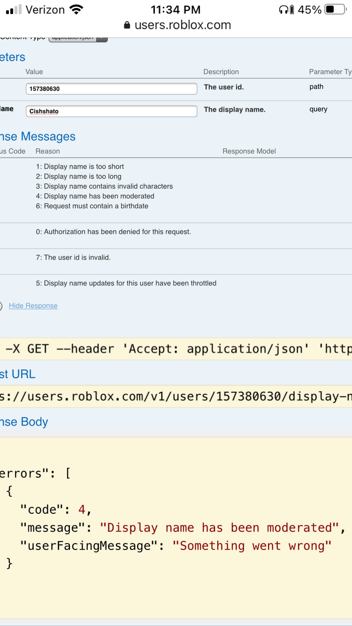Image resolution: width=352 pixels, height=626 pixels.
Task: Tap the 11:34 PM clock
Action: 176,10
